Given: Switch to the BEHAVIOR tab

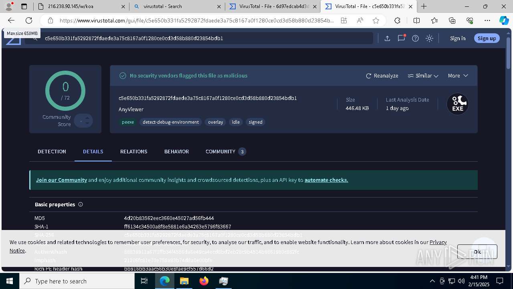Looking at the screenshot, I should point(176,151).
